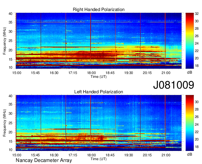Click the Left Handed plot's dB color bar
This screenshot has width=202, height=164.
[190, 123]
